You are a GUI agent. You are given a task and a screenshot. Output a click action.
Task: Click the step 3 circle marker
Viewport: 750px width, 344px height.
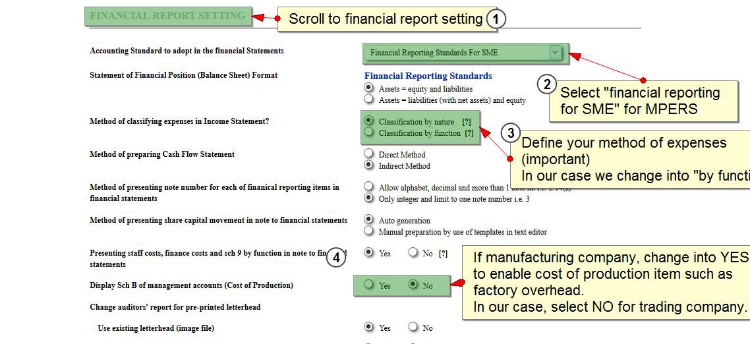pos(511,133)
